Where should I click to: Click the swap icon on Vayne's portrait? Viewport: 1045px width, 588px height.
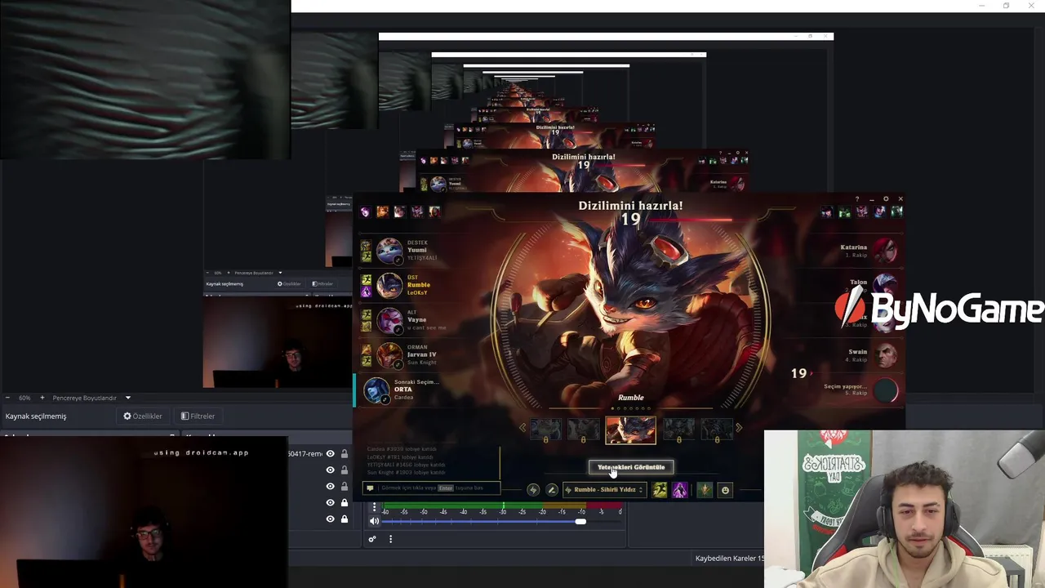[398, 329]
